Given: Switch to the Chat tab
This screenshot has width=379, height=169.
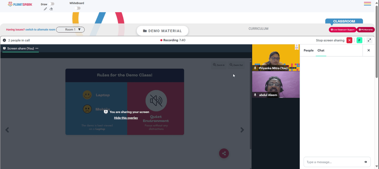Looking at the screenshot, I should [321, 50].
